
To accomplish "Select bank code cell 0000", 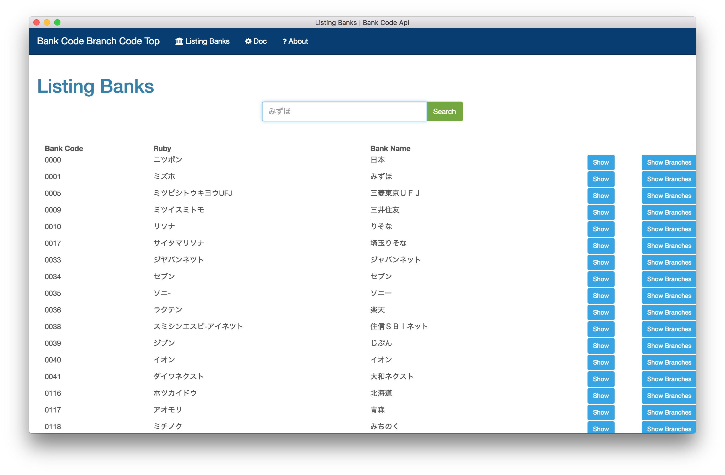I will 53,160.
